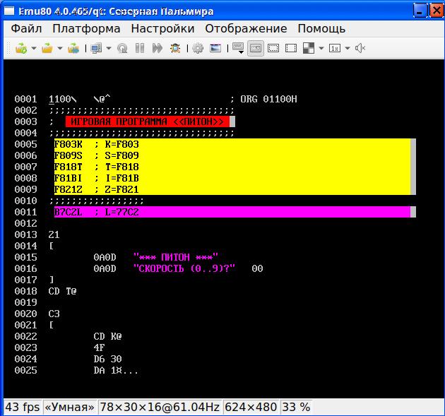Pause the emulation
The image size is (445, 416).
[140, 48]
